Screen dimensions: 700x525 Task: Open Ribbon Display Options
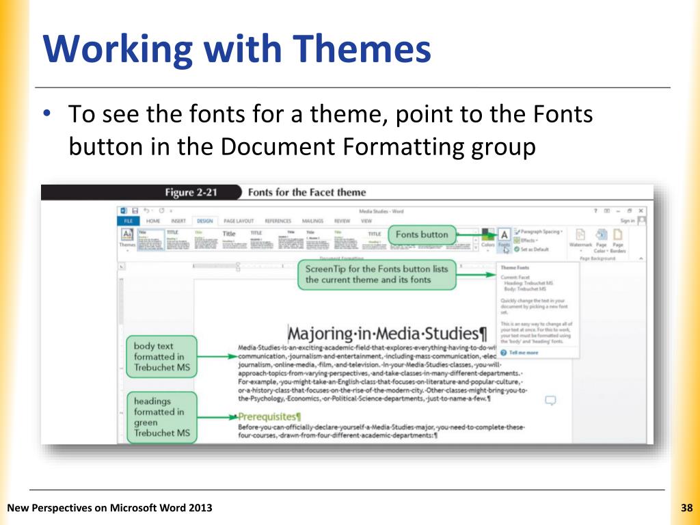point(607,211)
